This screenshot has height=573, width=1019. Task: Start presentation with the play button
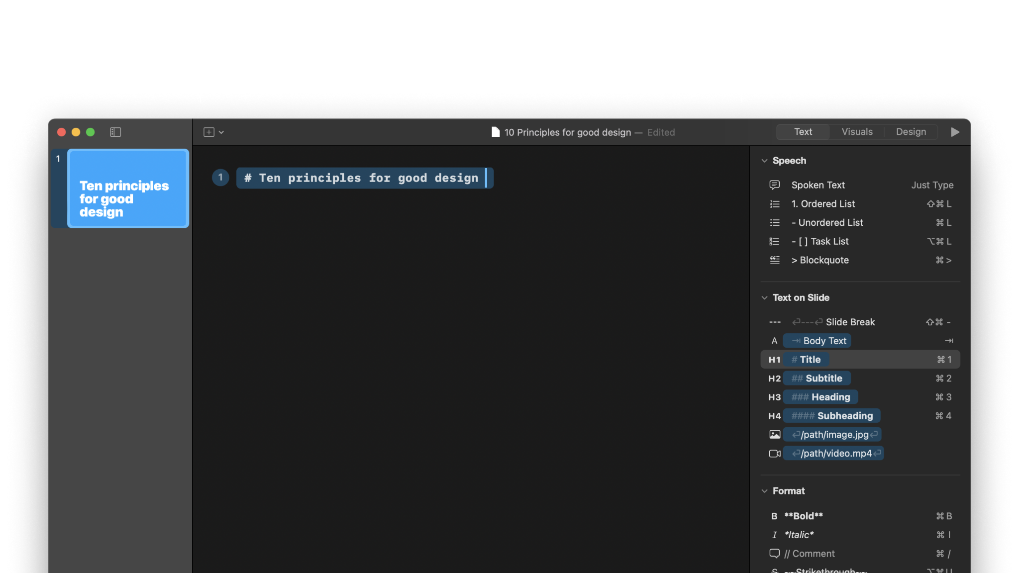click(955, 132)
